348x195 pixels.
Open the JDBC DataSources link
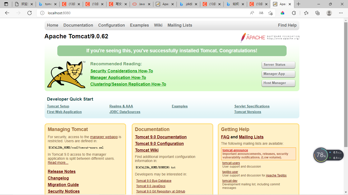tap(125, 112)
